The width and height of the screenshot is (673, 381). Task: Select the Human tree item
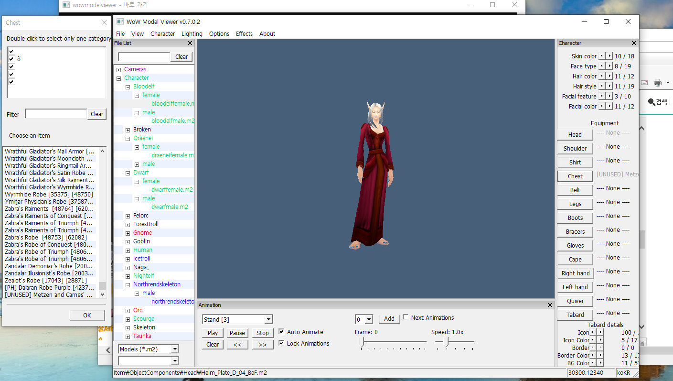(143, 250)
